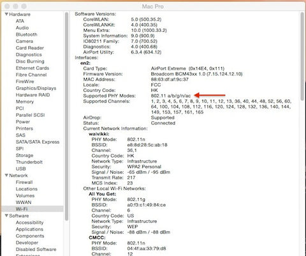Image resolution: width=306 pixels, height=256 pixels.
Task: Select the BSSID e8:8d:28:5c:ab:18 value
Action: [x=147, y=145]
